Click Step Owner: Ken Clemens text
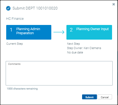Image resolution: width=118 pixels, height=105 pixels. point(84,48)
